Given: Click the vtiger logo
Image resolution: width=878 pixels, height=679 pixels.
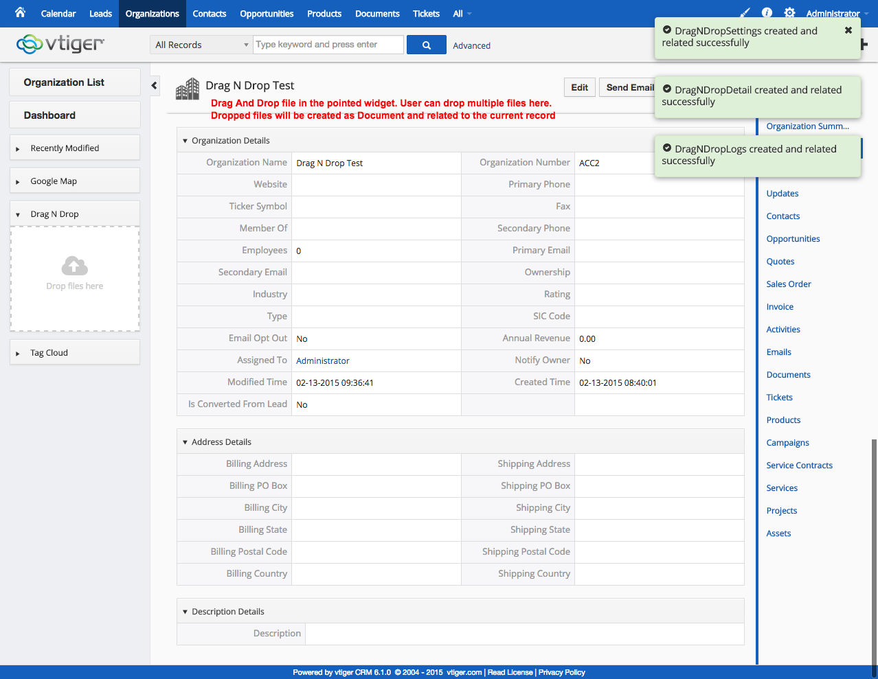Looking at the screenshot, I should pos(60,44).
